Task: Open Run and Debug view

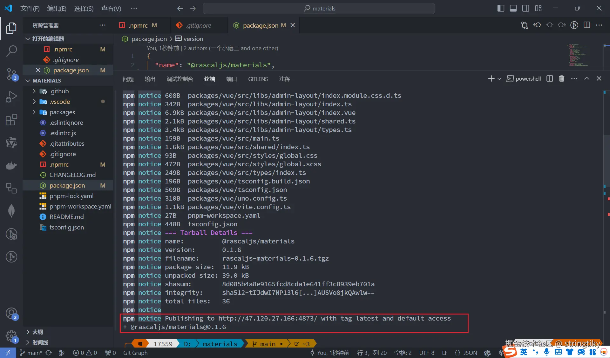Action: (x=11, y=97)
